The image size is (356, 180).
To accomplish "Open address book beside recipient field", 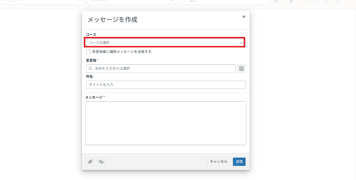I will coord(241,69).
